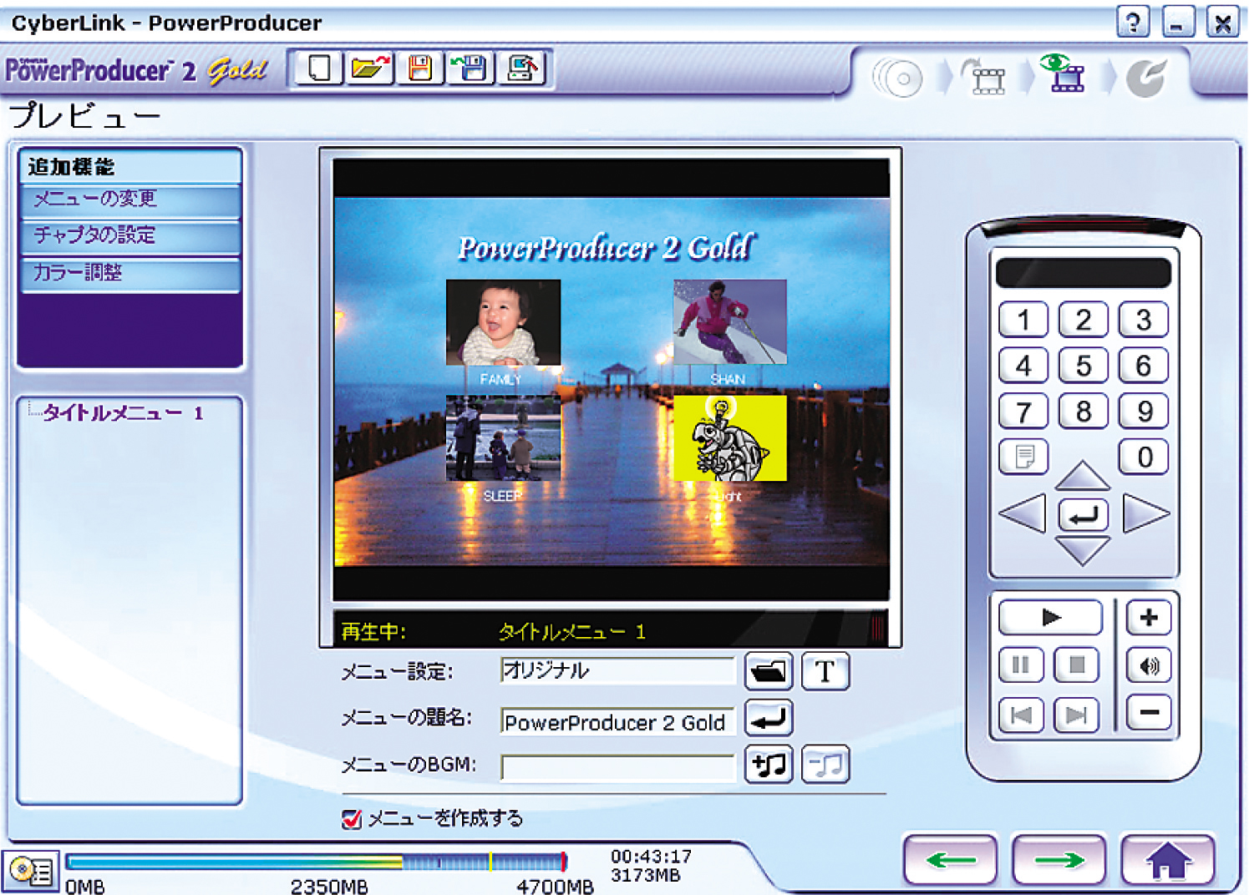Play the preview with the play button

(x=1051, y=618)
